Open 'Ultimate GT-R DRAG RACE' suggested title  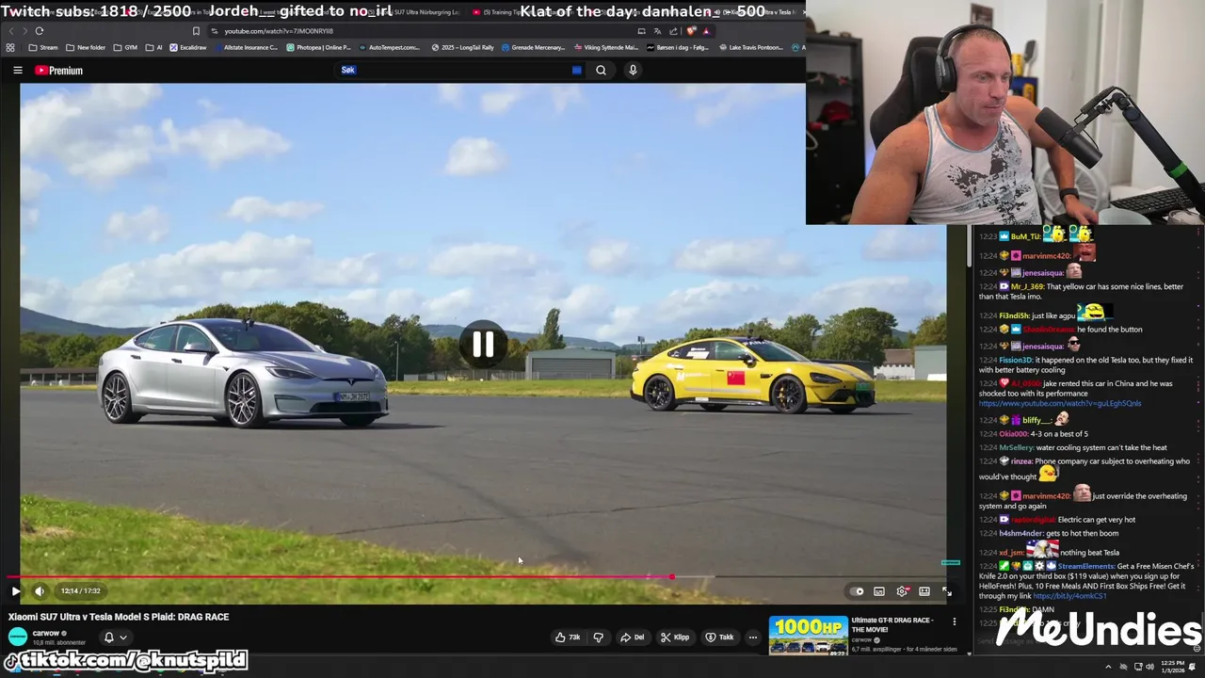pos(892,625)
